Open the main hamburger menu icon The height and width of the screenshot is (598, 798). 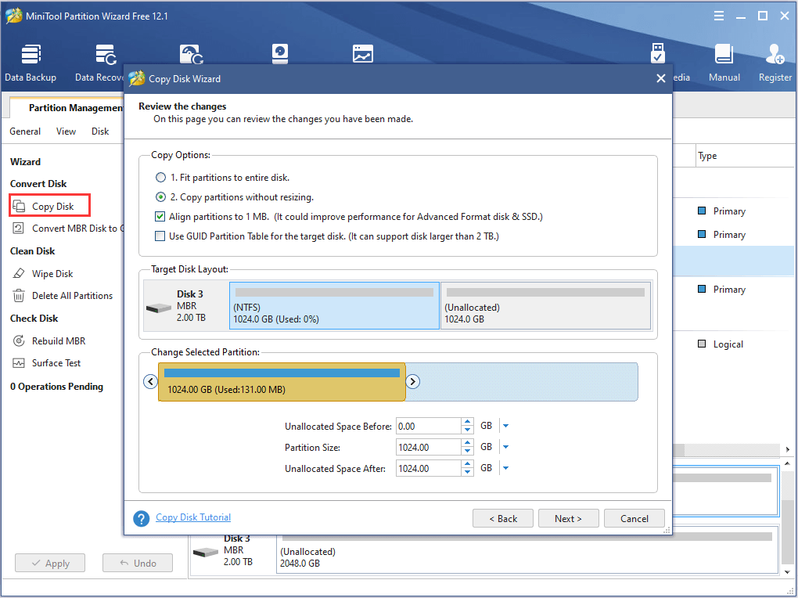[719, 16]
